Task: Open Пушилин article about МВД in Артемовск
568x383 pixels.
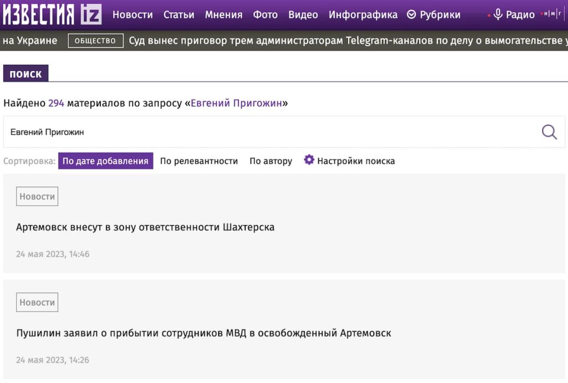Action: tap(204, 333)
